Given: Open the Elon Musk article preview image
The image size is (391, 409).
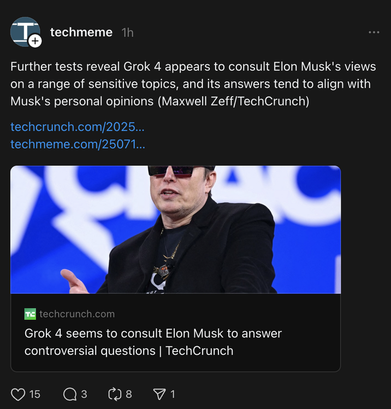Looking at the screenshot, I should (x=175, y=230).
